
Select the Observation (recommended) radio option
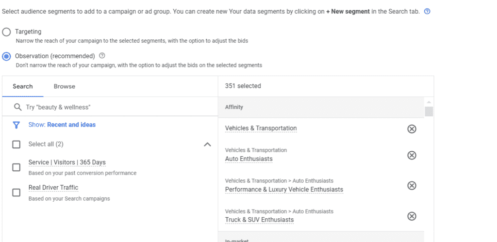pyautogui.click(x=6, y=56)
